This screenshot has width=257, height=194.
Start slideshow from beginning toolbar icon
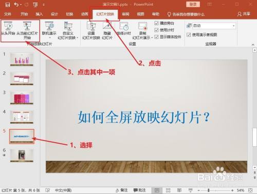tap(35, 5)
